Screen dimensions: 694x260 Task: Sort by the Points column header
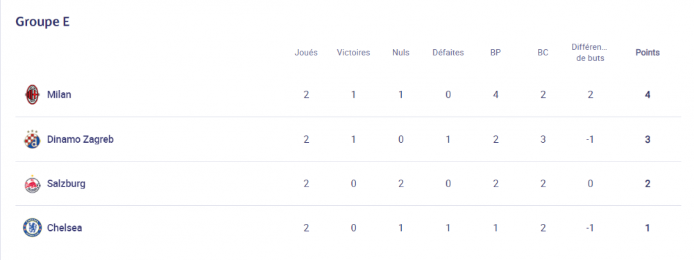tap(648, 53)
